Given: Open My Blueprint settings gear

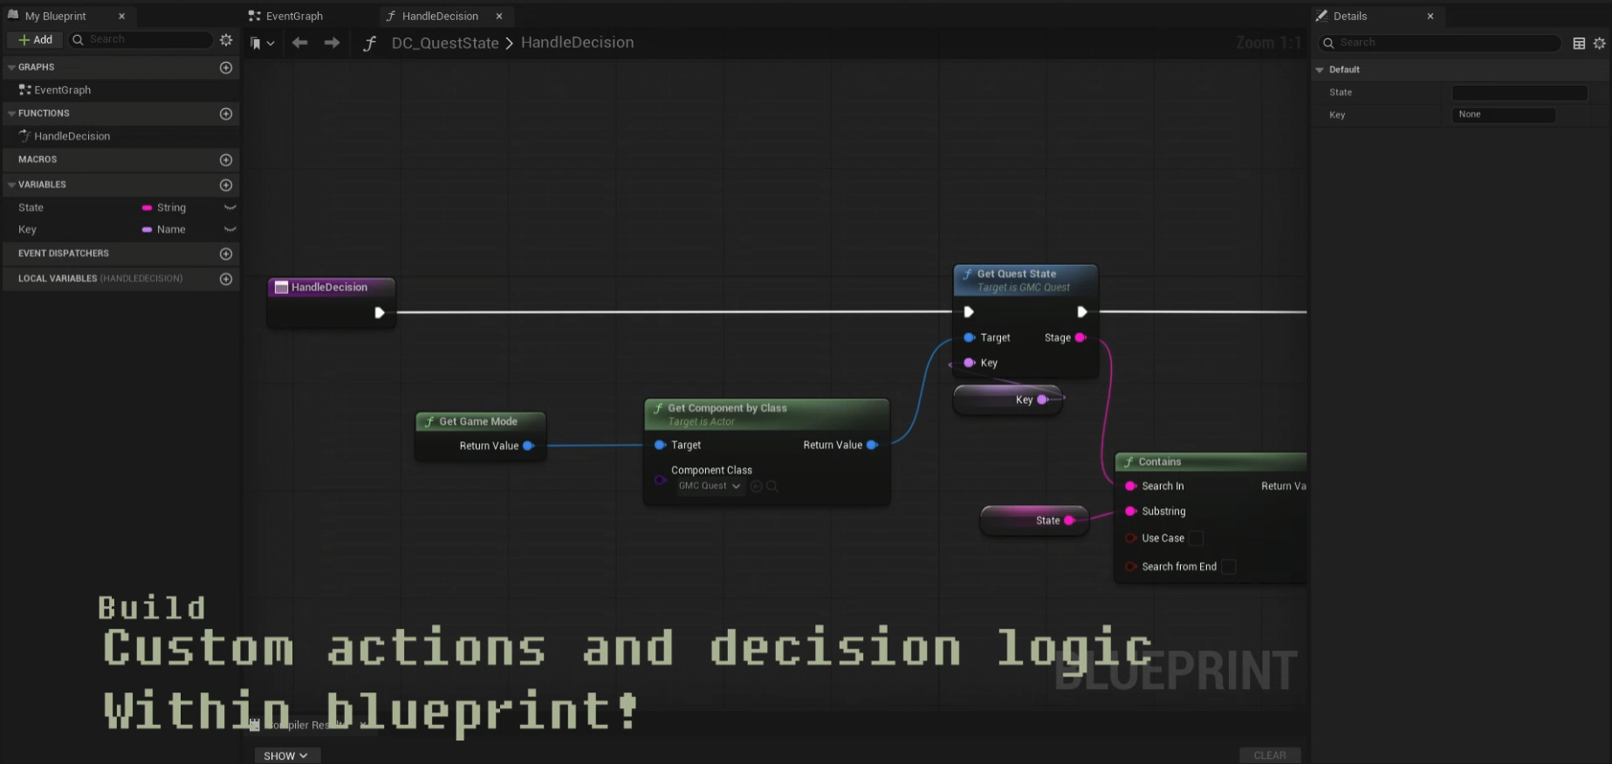Looking at the screenshot, I should pyautogui.click(x=226, y=40).
